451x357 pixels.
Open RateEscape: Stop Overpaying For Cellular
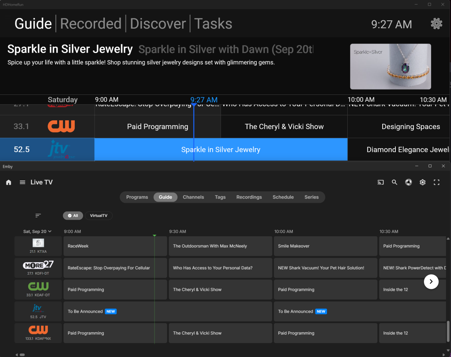pos(115,268)
